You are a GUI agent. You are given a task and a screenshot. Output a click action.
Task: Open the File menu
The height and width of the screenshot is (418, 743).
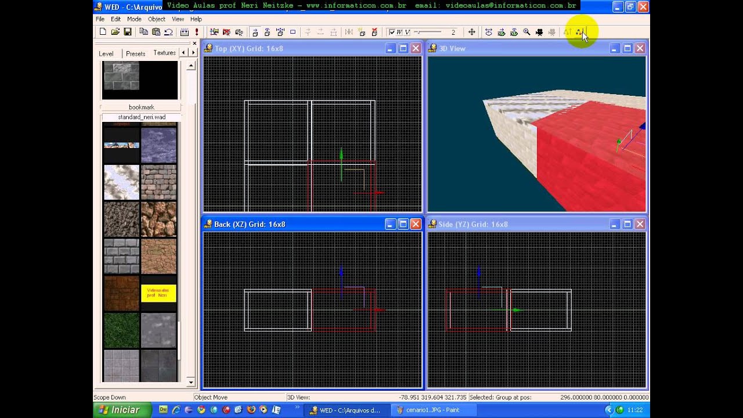click(x=100, y=19)
